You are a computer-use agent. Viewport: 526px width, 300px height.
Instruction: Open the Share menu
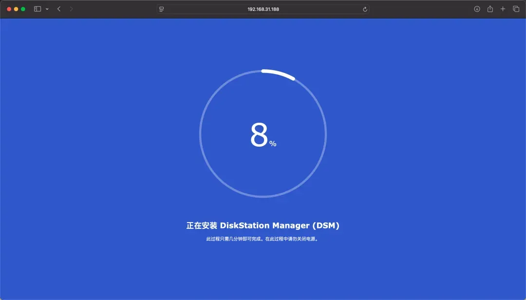coord(490,9)
